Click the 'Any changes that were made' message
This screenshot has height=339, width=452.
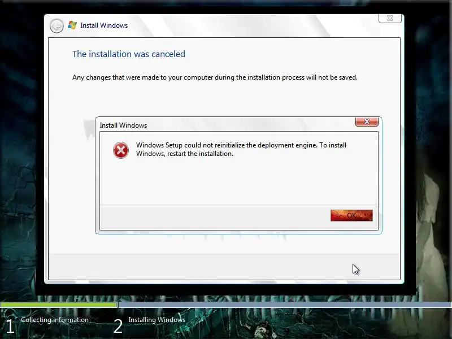tap(215, 77)
